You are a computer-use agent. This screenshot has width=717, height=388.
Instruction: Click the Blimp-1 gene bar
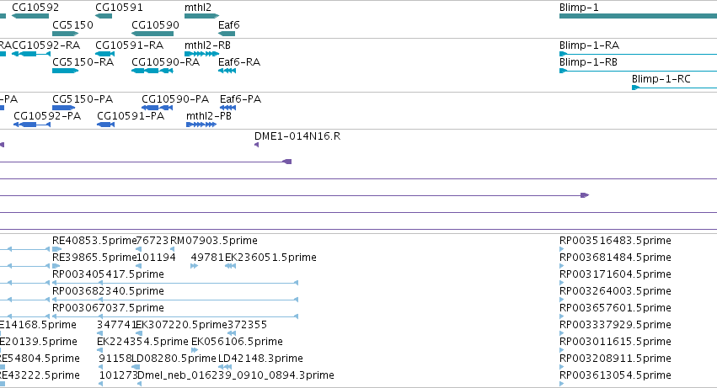click(x=639, y=16)
